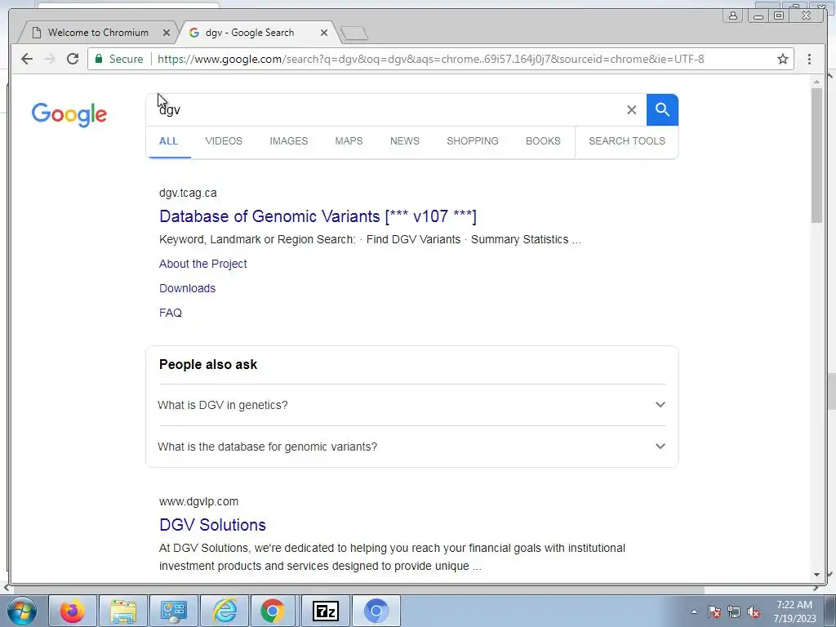Image resolution: width=836 pixels, height=627 pixels.
Task: Click the Google logo
Action: (x=69, y=114)
